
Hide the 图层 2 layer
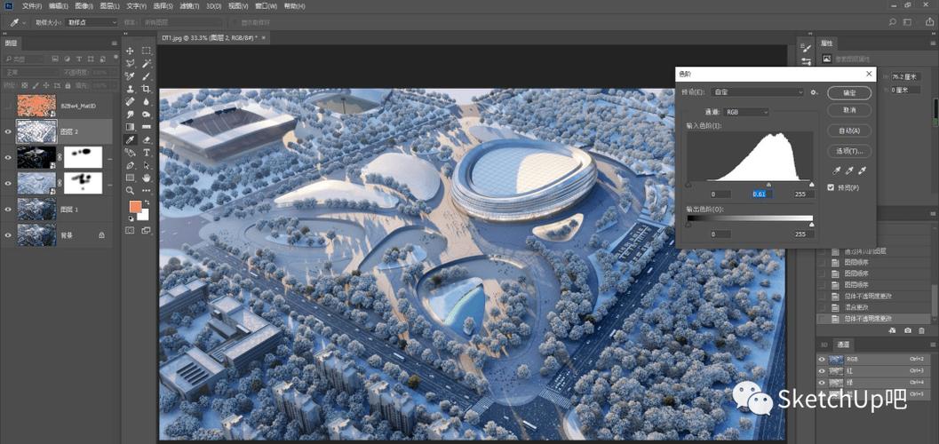tap(8, 131)
